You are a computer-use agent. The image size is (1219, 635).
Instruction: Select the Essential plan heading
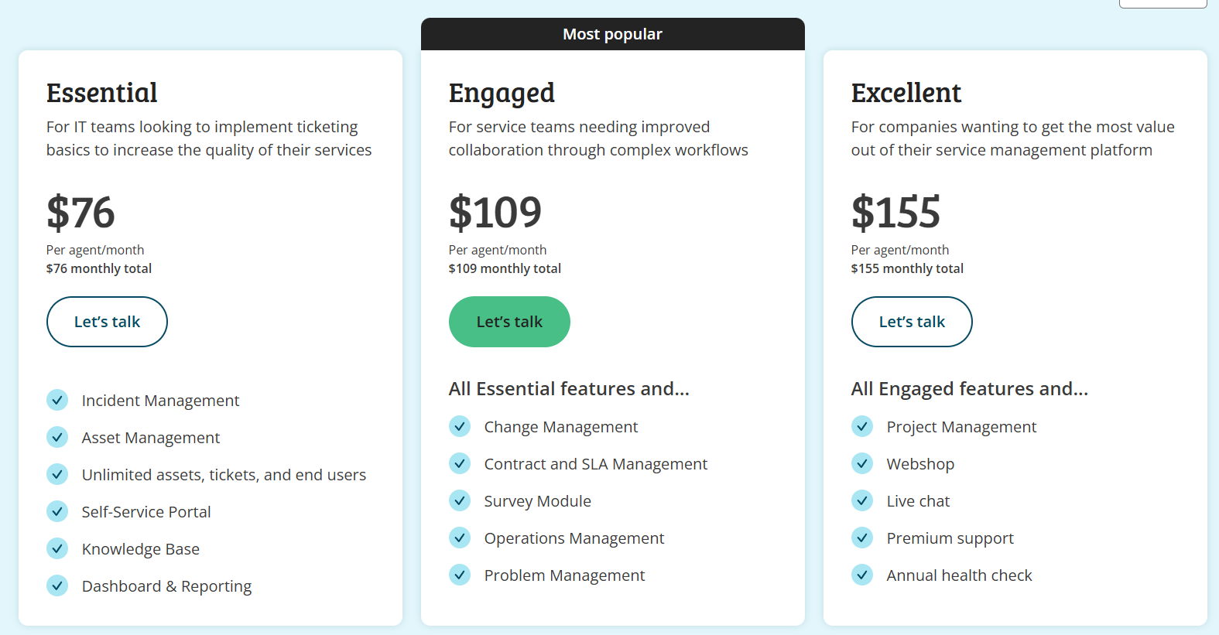tap(101, 93)
